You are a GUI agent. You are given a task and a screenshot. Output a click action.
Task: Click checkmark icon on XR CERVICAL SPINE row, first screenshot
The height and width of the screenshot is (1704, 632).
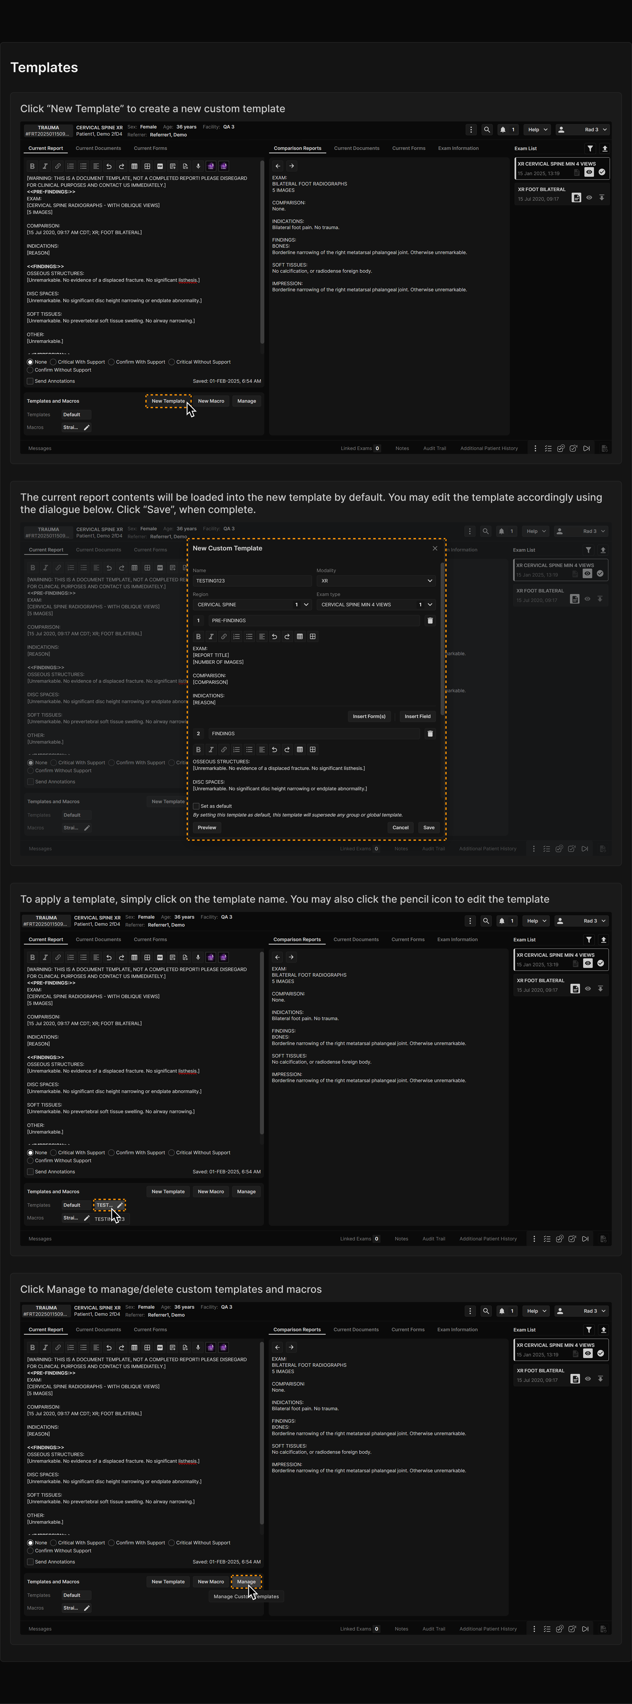[x=602, y=172]
